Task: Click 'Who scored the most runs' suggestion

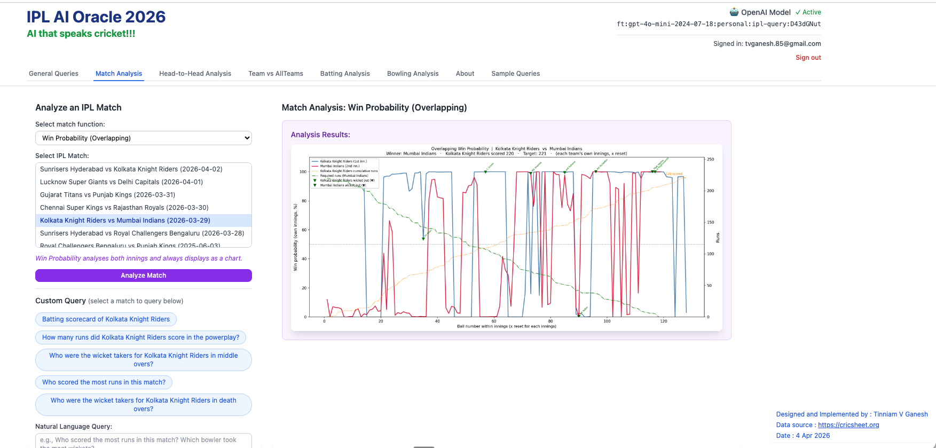Action: 104,382
